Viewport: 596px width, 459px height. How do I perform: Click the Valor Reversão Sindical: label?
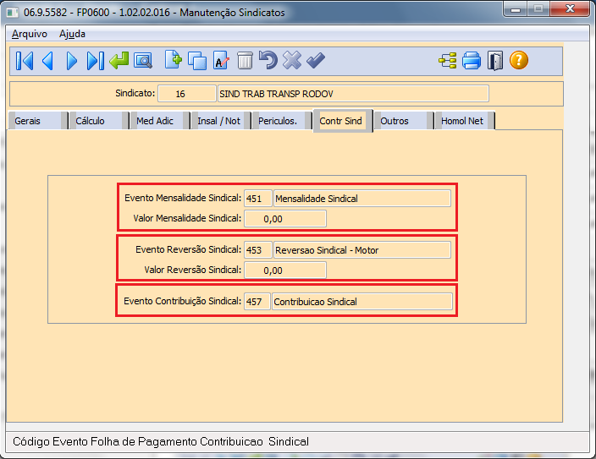point(193,270)
